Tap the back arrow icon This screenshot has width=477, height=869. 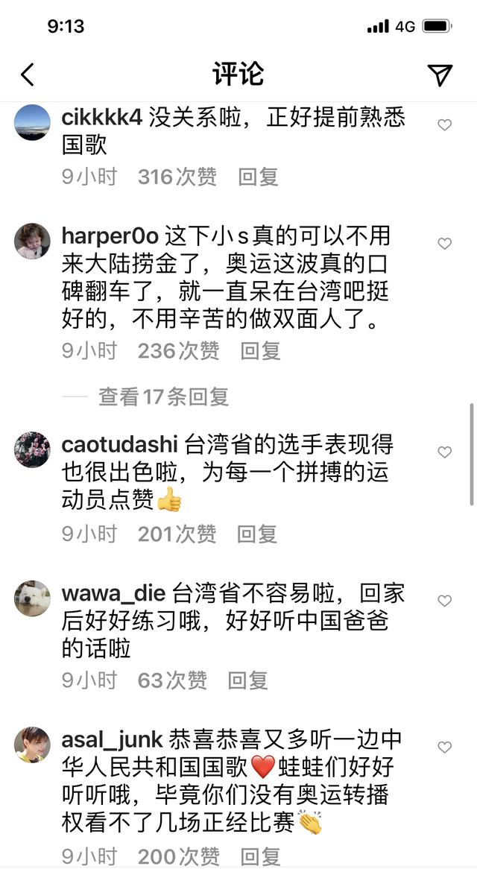(27, 75)
